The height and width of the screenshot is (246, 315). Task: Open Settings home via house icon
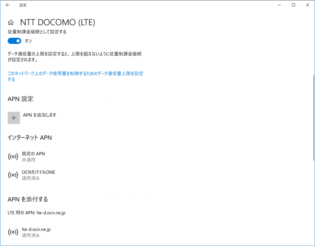tap(10, 22)
